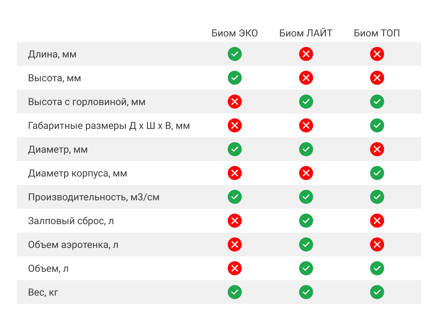Image resolution: width=438 pixels, height=332 pixels.
Task: Click green check for Длина under Биом ЭКО
Action: coord(235,54)
